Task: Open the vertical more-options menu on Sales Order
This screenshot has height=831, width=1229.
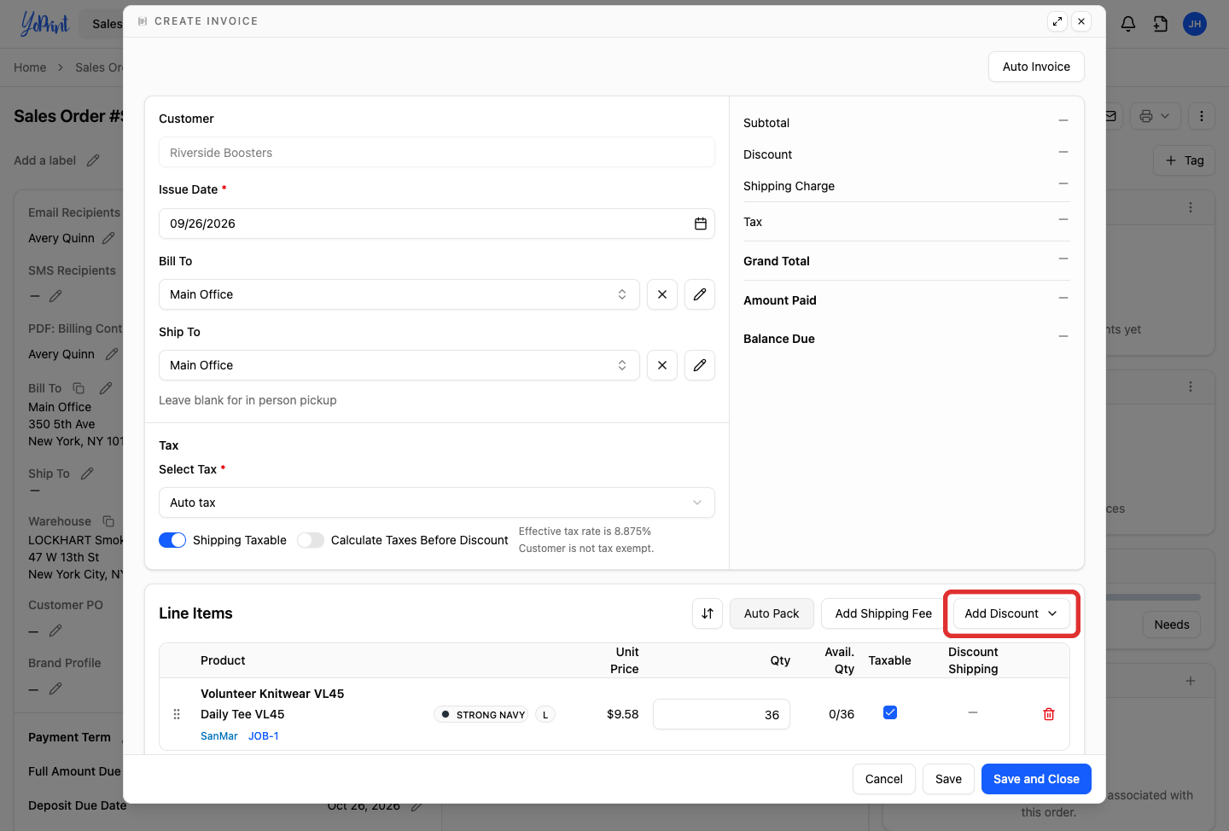Action: coord(1202,116)
